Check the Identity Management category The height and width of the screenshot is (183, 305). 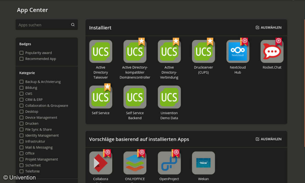click(22, 135)
